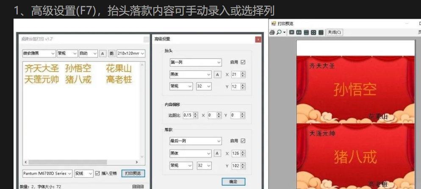
Task: Select the two-page layout icon in print preview
Action: pyautogui.click(x=299, y=33)
